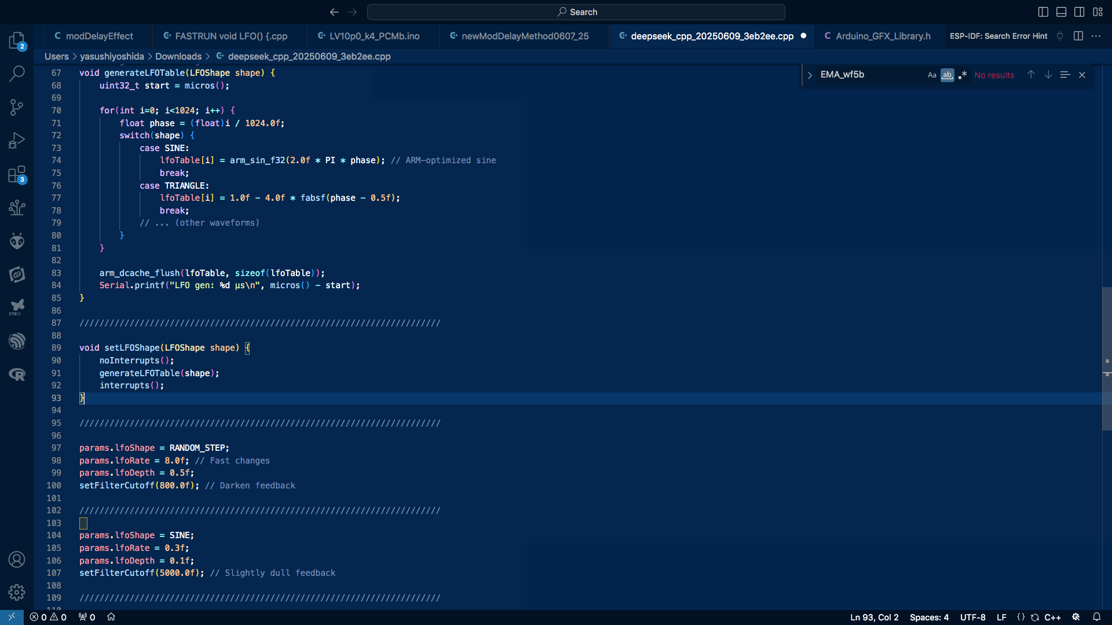Click the Downloads breadcrumb

point(178,56)
